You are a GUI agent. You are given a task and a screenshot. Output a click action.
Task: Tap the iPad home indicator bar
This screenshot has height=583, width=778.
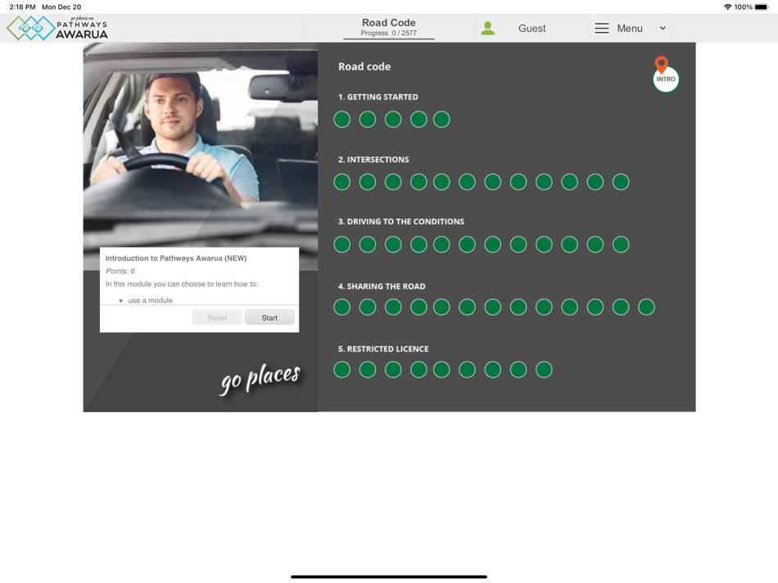388,576
